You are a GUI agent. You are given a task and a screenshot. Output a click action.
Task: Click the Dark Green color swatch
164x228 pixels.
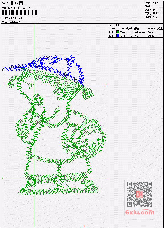tap(118, 32)
